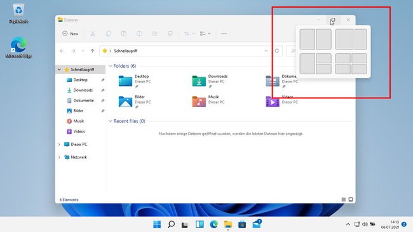Click the Delete trash can icon

(170, 34)
